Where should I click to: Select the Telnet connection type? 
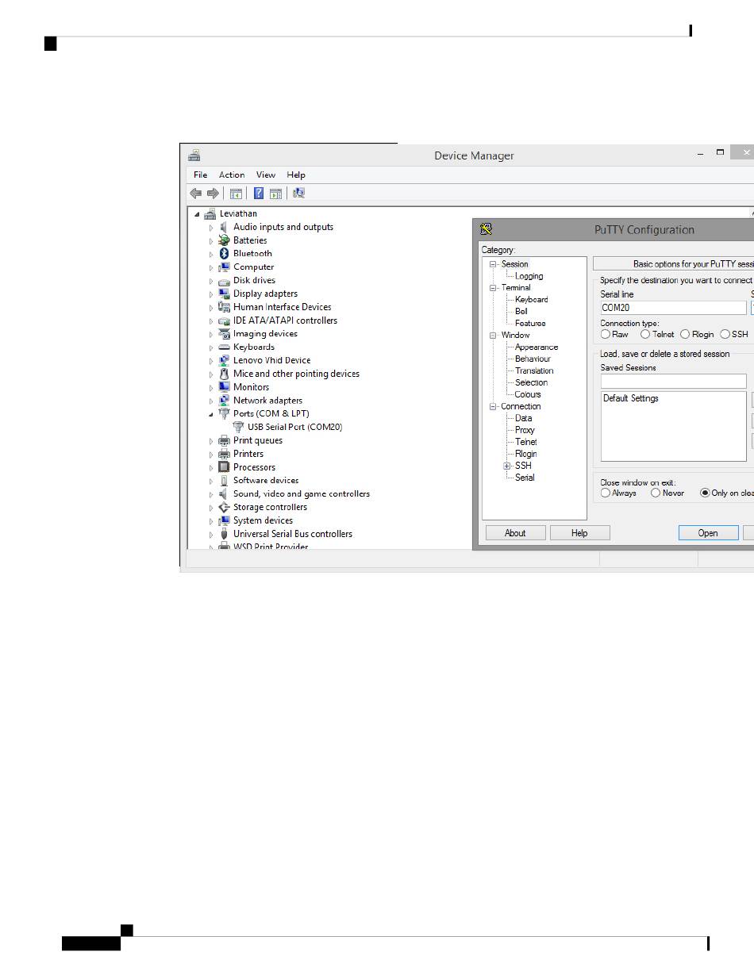(x=645, y=334)
